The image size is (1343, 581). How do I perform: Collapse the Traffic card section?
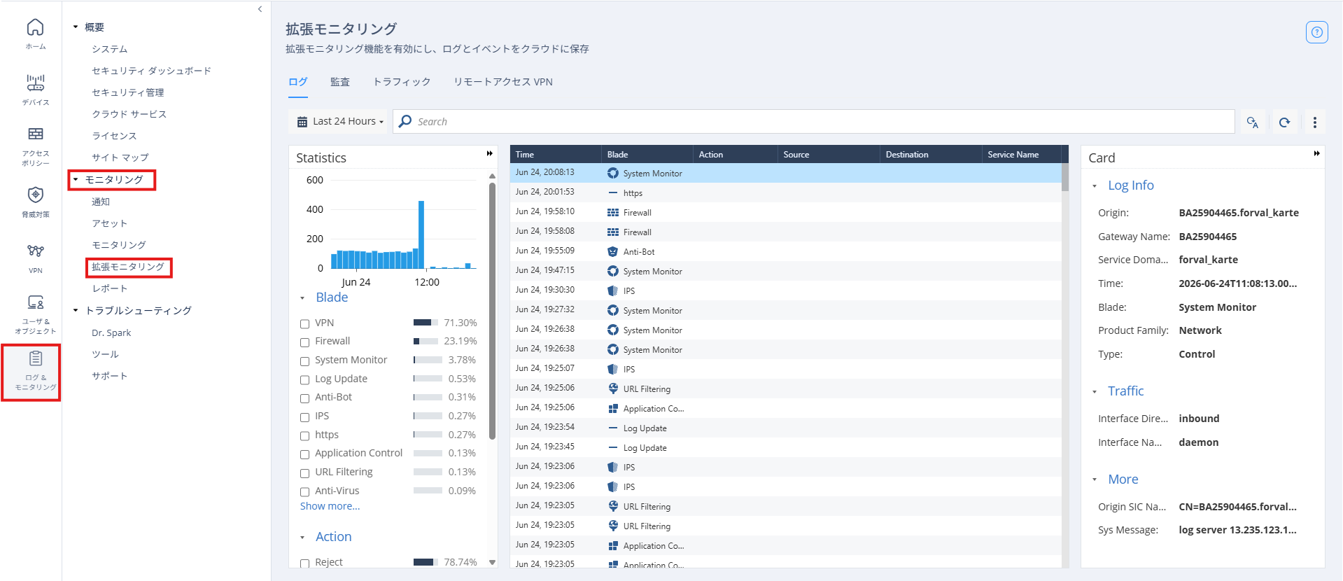(x=1095, y=392)
